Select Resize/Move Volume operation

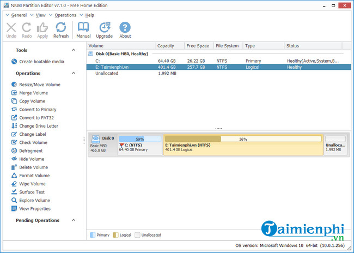[39, 85]
